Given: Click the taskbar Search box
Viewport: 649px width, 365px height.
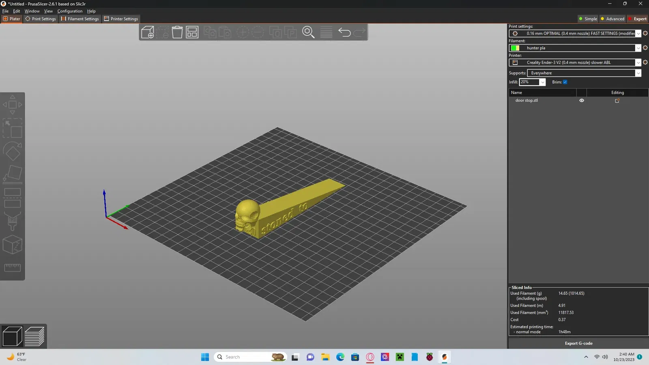Looking at the screenshot, I should pos(250,357).
